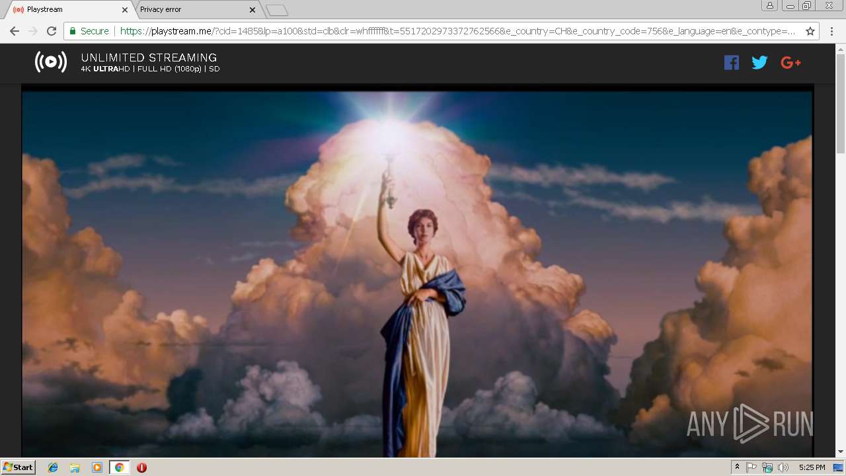The height and width of the screenshot is (476, 846).
Task: Open network tray icon
Action: 767,467
